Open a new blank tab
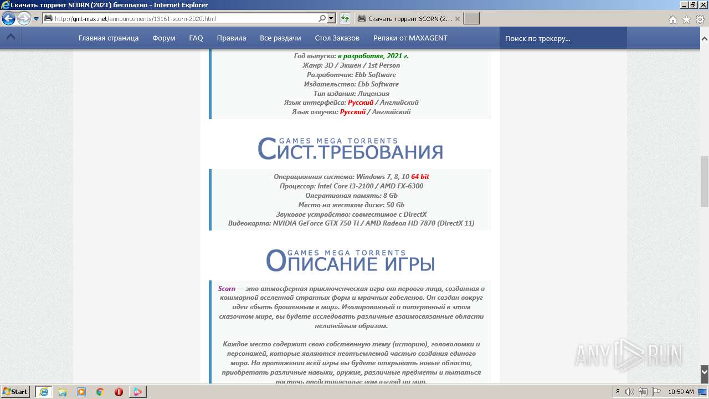Viewport: 709px width, 399px height. point(471,19)
